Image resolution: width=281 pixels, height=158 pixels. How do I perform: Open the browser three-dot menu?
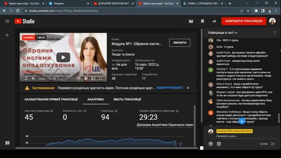(276, 11)
